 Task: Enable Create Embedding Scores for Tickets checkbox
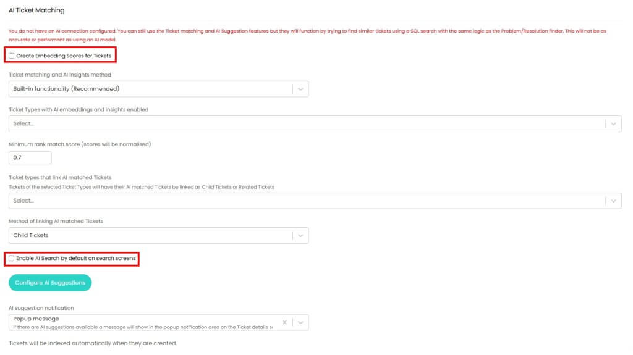(x=12, y=56)
